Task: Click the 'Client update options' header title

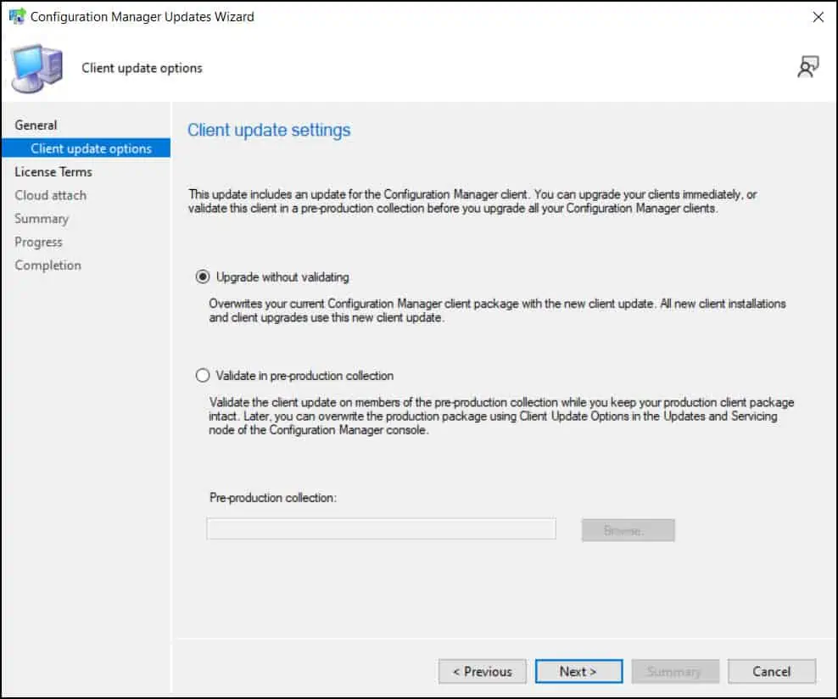Action: 142,68
